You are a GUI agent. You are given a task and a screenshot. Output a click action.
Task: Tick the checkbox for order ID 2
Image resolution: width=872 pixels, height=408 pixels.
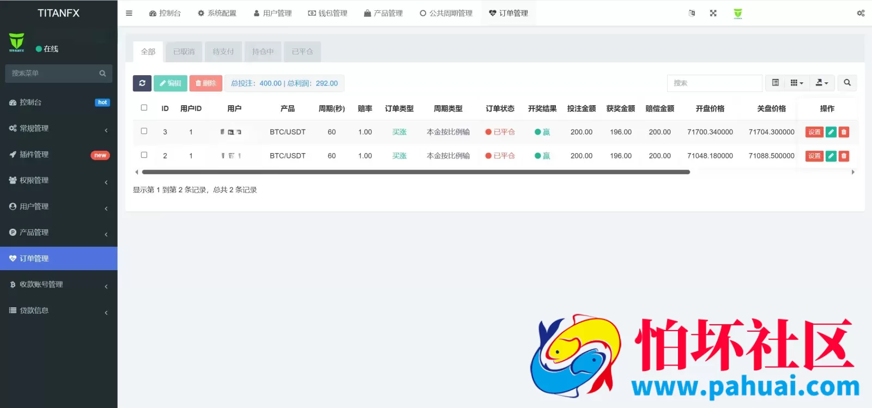144,155
